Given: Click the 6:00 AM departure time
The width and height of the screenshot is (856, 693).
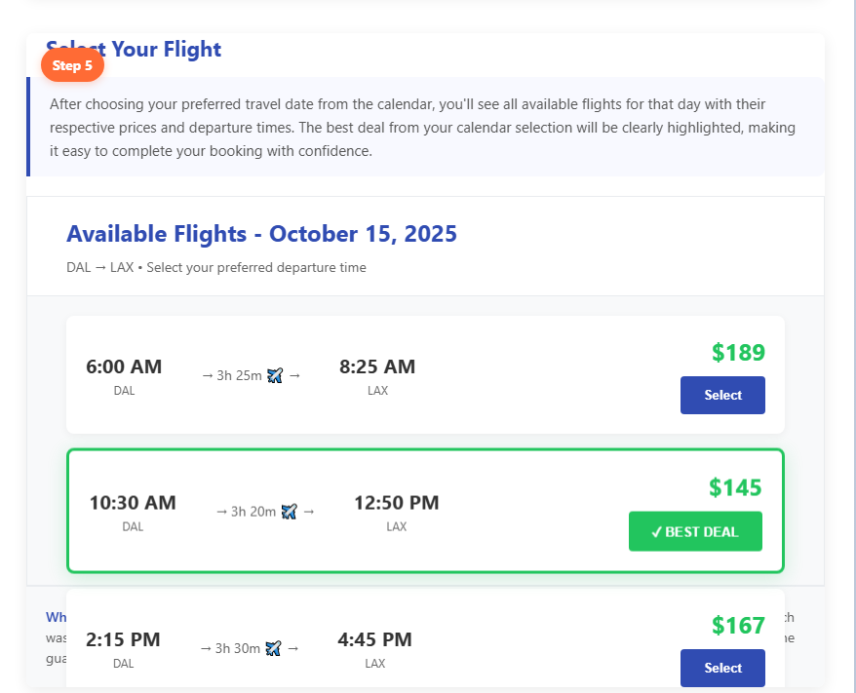Looking at the screenshot, I should pos(124,366).
